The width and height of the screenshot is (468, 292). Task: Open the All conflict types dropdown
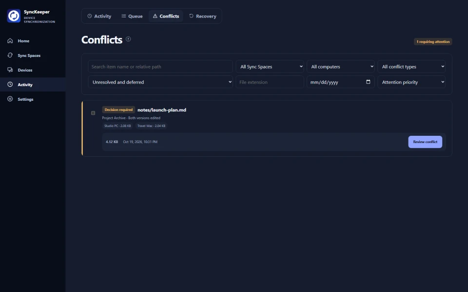[x=411, y=67]
